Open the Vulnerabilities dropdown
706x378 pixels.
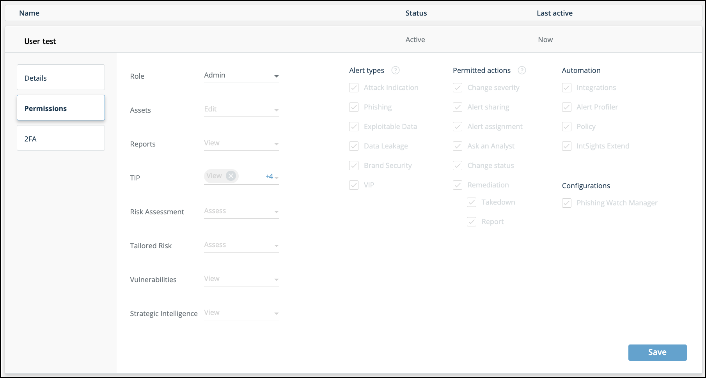[x=241, y=279]
